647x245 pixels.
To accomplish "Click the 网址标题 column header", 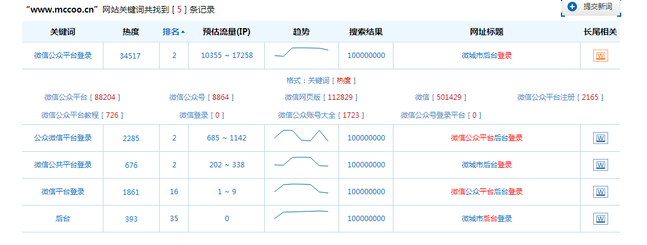I will 487,32.
